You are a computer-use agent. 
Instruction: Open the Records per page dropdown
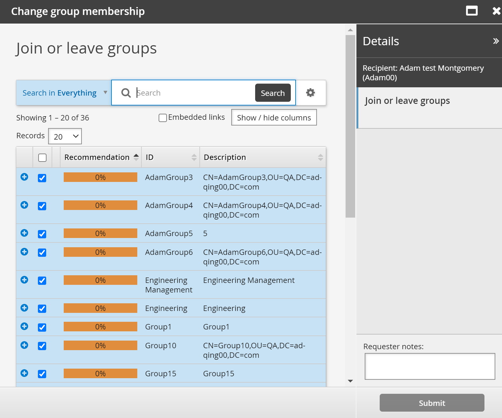pyautogui.click(x=65, y=136)
